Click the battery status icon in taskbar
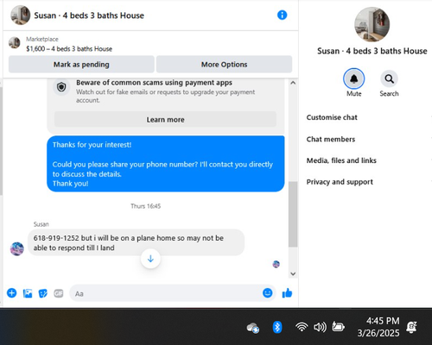The width and height of the screenshot is (432, 345). [338, 327]
